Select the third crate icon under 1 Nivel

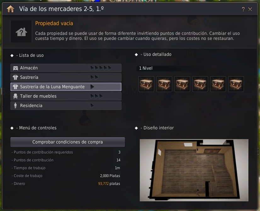pyautogui.click(x=182, y=84)
